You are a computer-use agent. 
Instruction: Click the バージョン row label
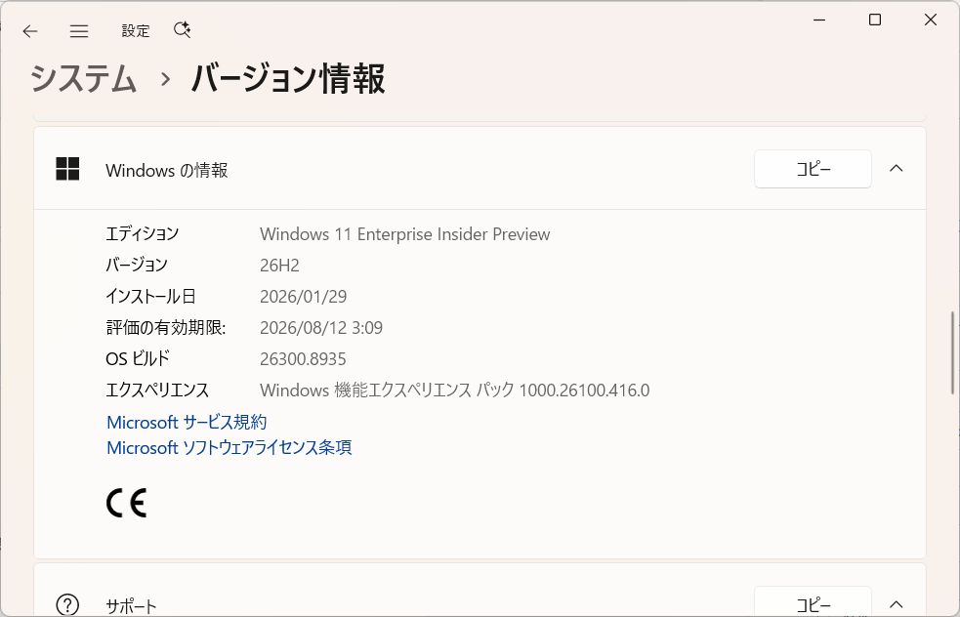tap(137, 265)
